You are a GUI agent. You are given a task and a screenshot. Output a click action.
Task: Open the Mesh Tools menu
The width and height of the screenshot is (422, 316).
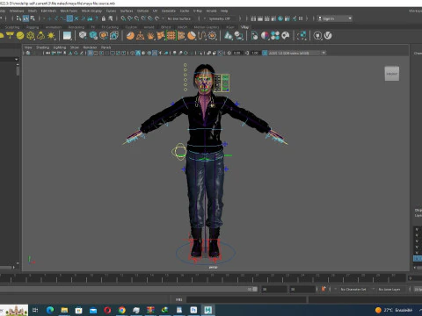[69, 11]
